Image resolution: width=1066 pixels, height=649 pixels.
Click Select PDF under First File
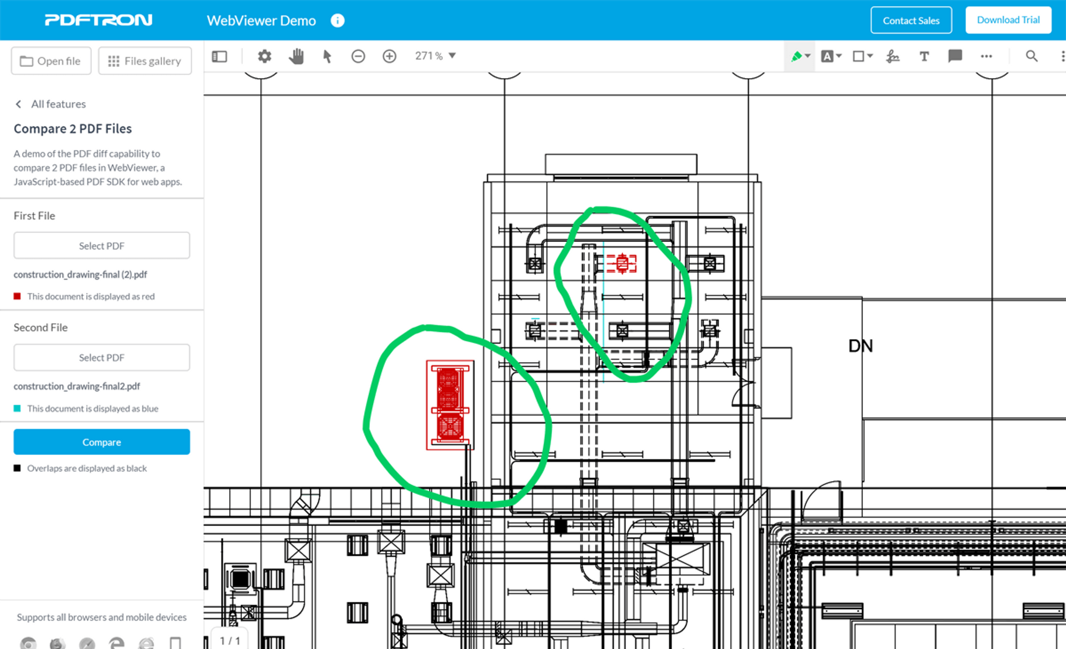[102, 246]
